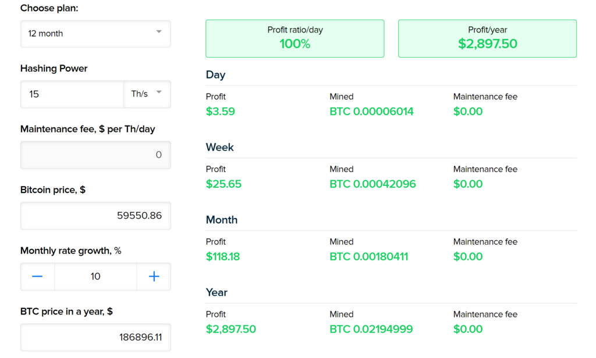Click the Year section heading

pos(217,292)
